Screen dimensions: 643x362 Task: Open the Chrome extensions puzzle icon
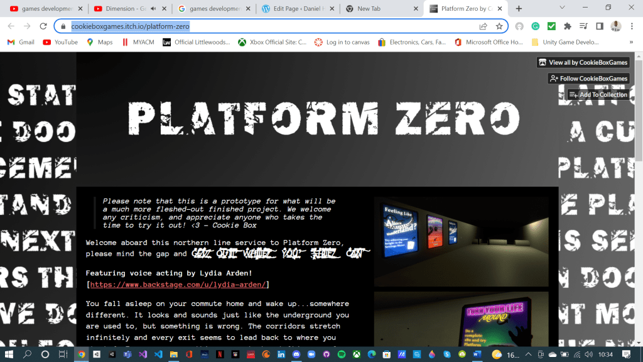pyautogui.click(x=568, y=26)
